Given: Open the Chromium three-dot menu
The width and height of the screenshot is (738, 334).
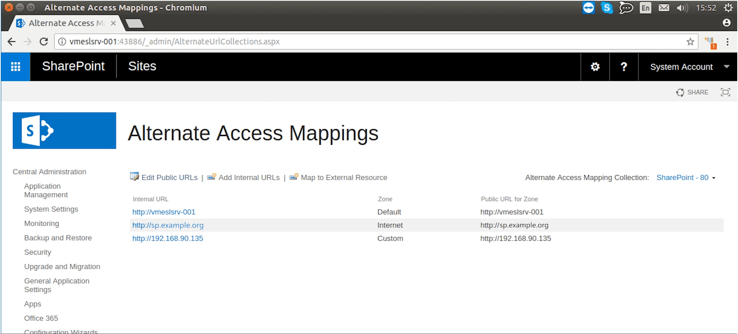Looking at the screenshot, I should [727, 42].
